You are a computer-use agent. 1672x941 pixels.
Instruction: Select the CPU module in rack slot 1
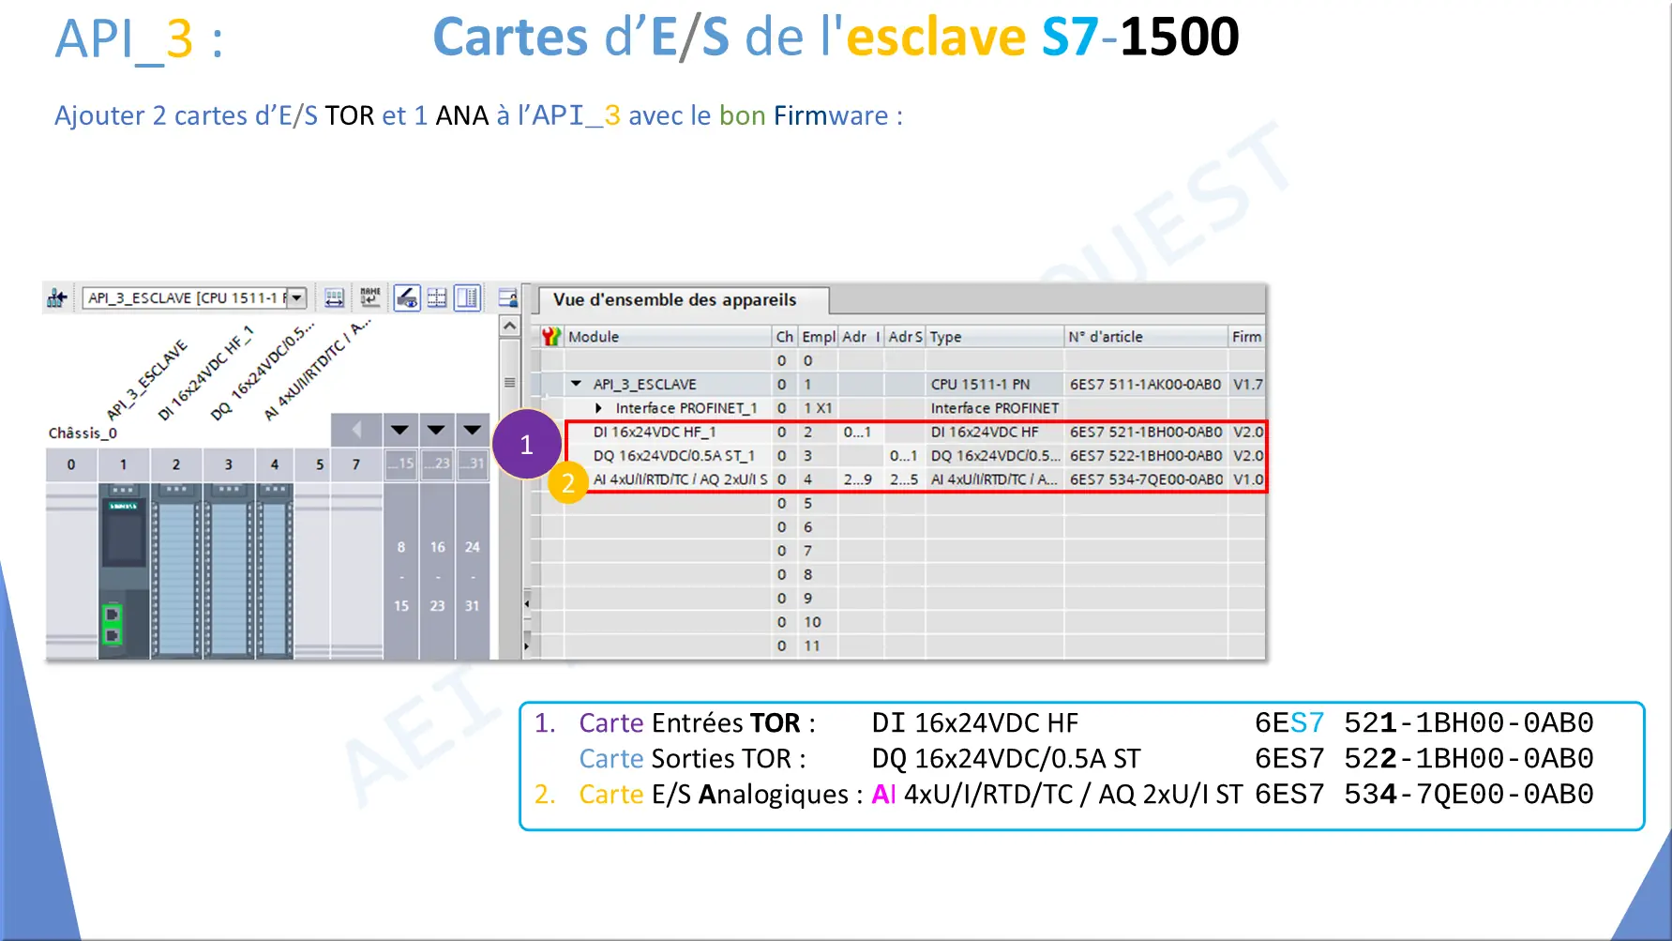(x=124, y=570)
